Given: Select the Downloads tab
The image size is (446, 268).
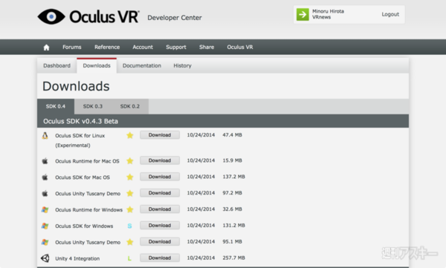Looking at the screenshot, I should click(x=97, y=65).
